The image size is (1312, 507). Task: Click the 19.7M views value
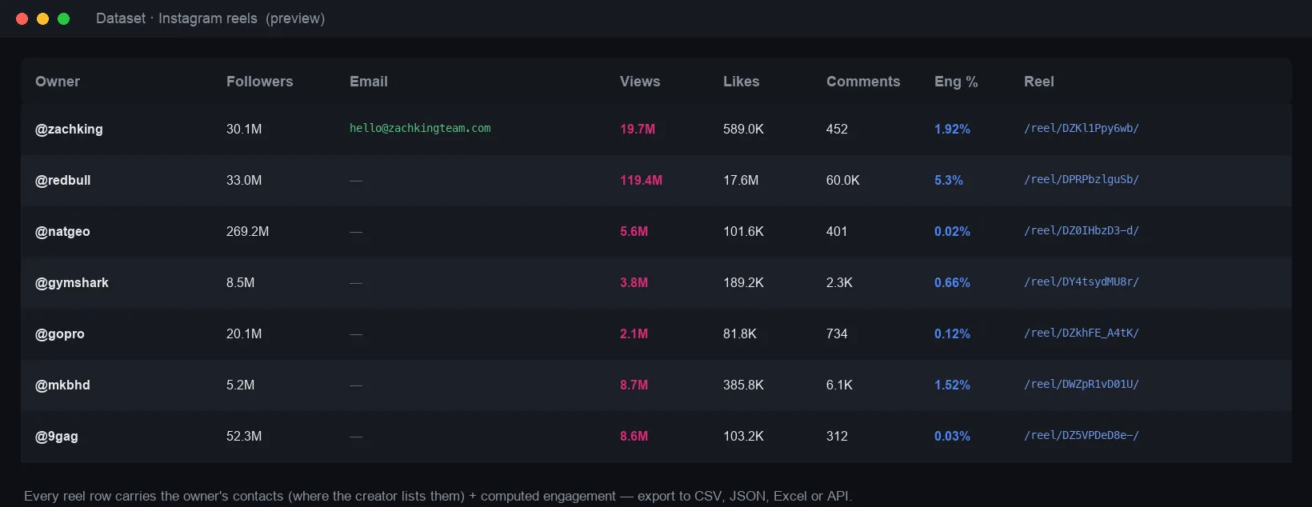[638, 129]
